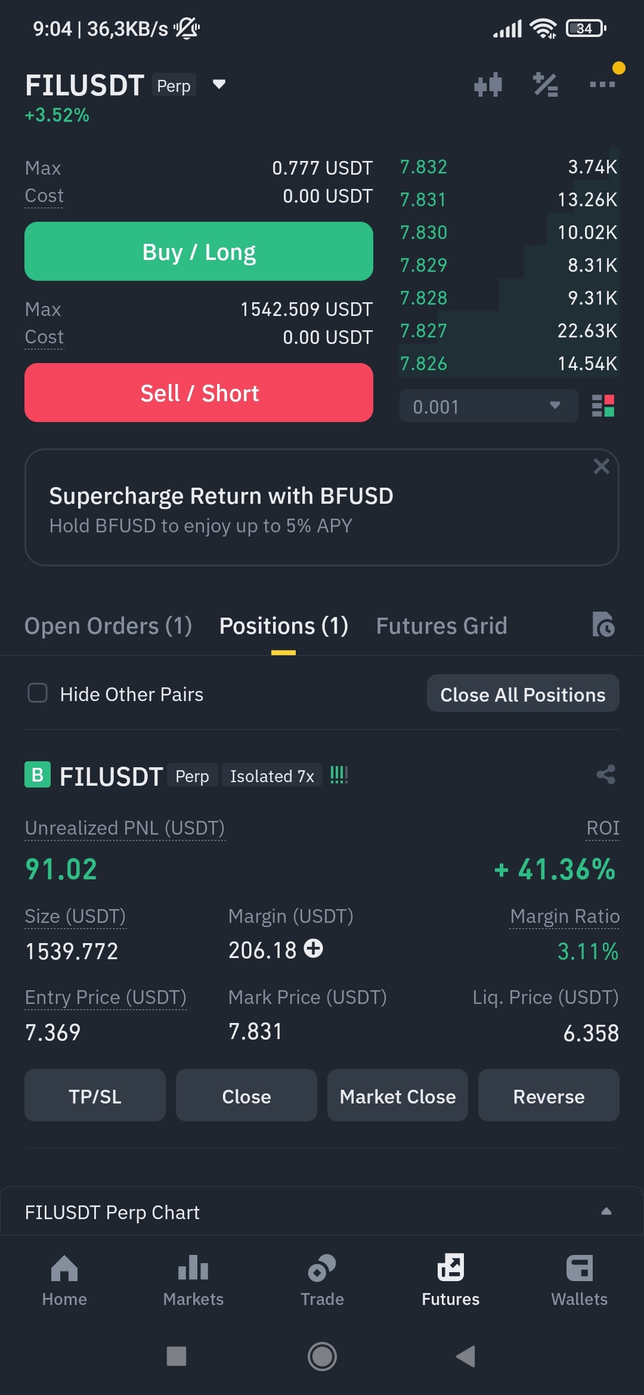Open Isolated 7x leverage setting
This screenshot has height=1395, width=644.
pos(272,776)
